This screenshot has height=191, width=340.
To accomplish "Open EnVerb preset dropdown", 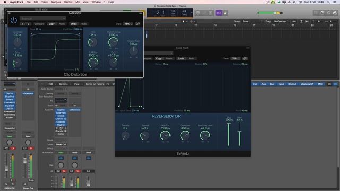I will click(159, 53).
